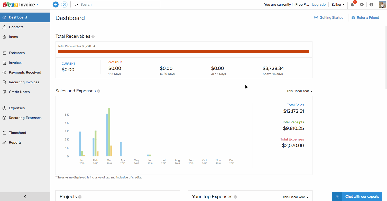Expand the Sales This Fiscal Year dropdown
This screenshot has height=201, width=387.
(299, 91)
